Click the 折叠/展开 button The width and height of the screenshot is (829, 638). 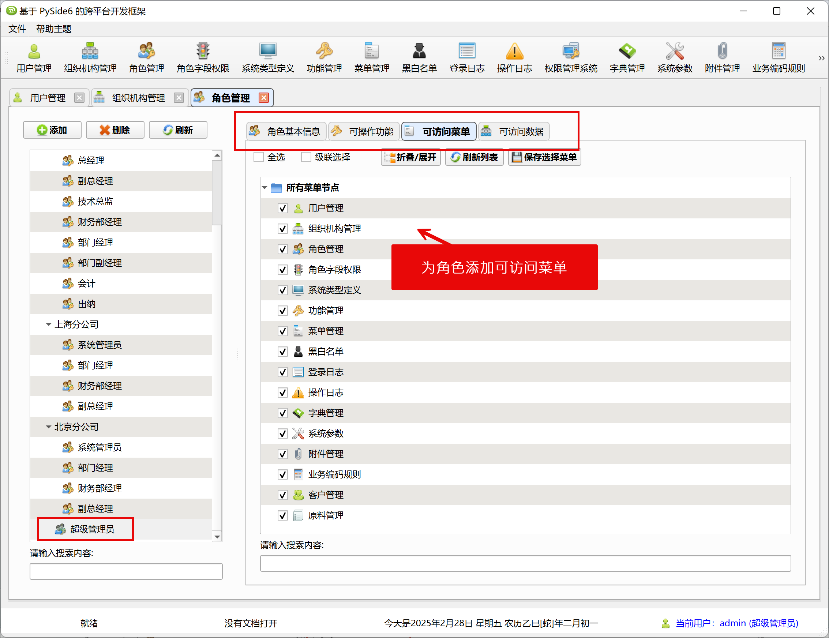tap(411, 157)
